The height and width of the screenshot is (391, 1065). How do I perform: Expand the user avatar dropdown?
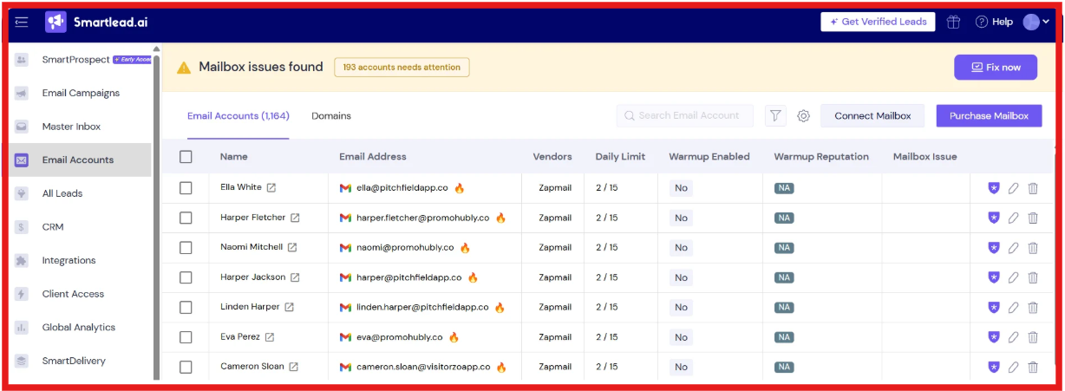[1036, 22]
